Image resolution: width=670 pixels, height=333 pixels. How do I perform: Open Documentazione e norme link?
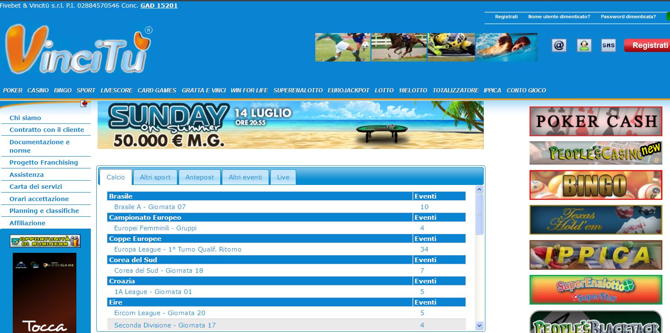(39, 146)
